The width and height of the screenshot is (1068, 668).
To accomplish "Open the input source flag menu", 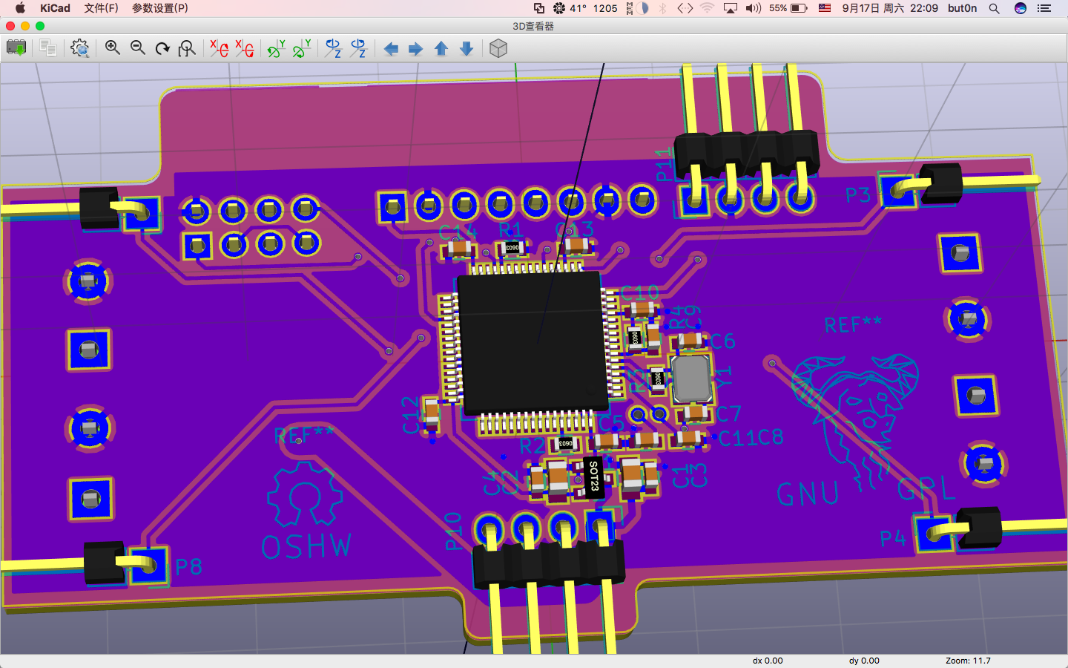I will (x=825, y=8).
